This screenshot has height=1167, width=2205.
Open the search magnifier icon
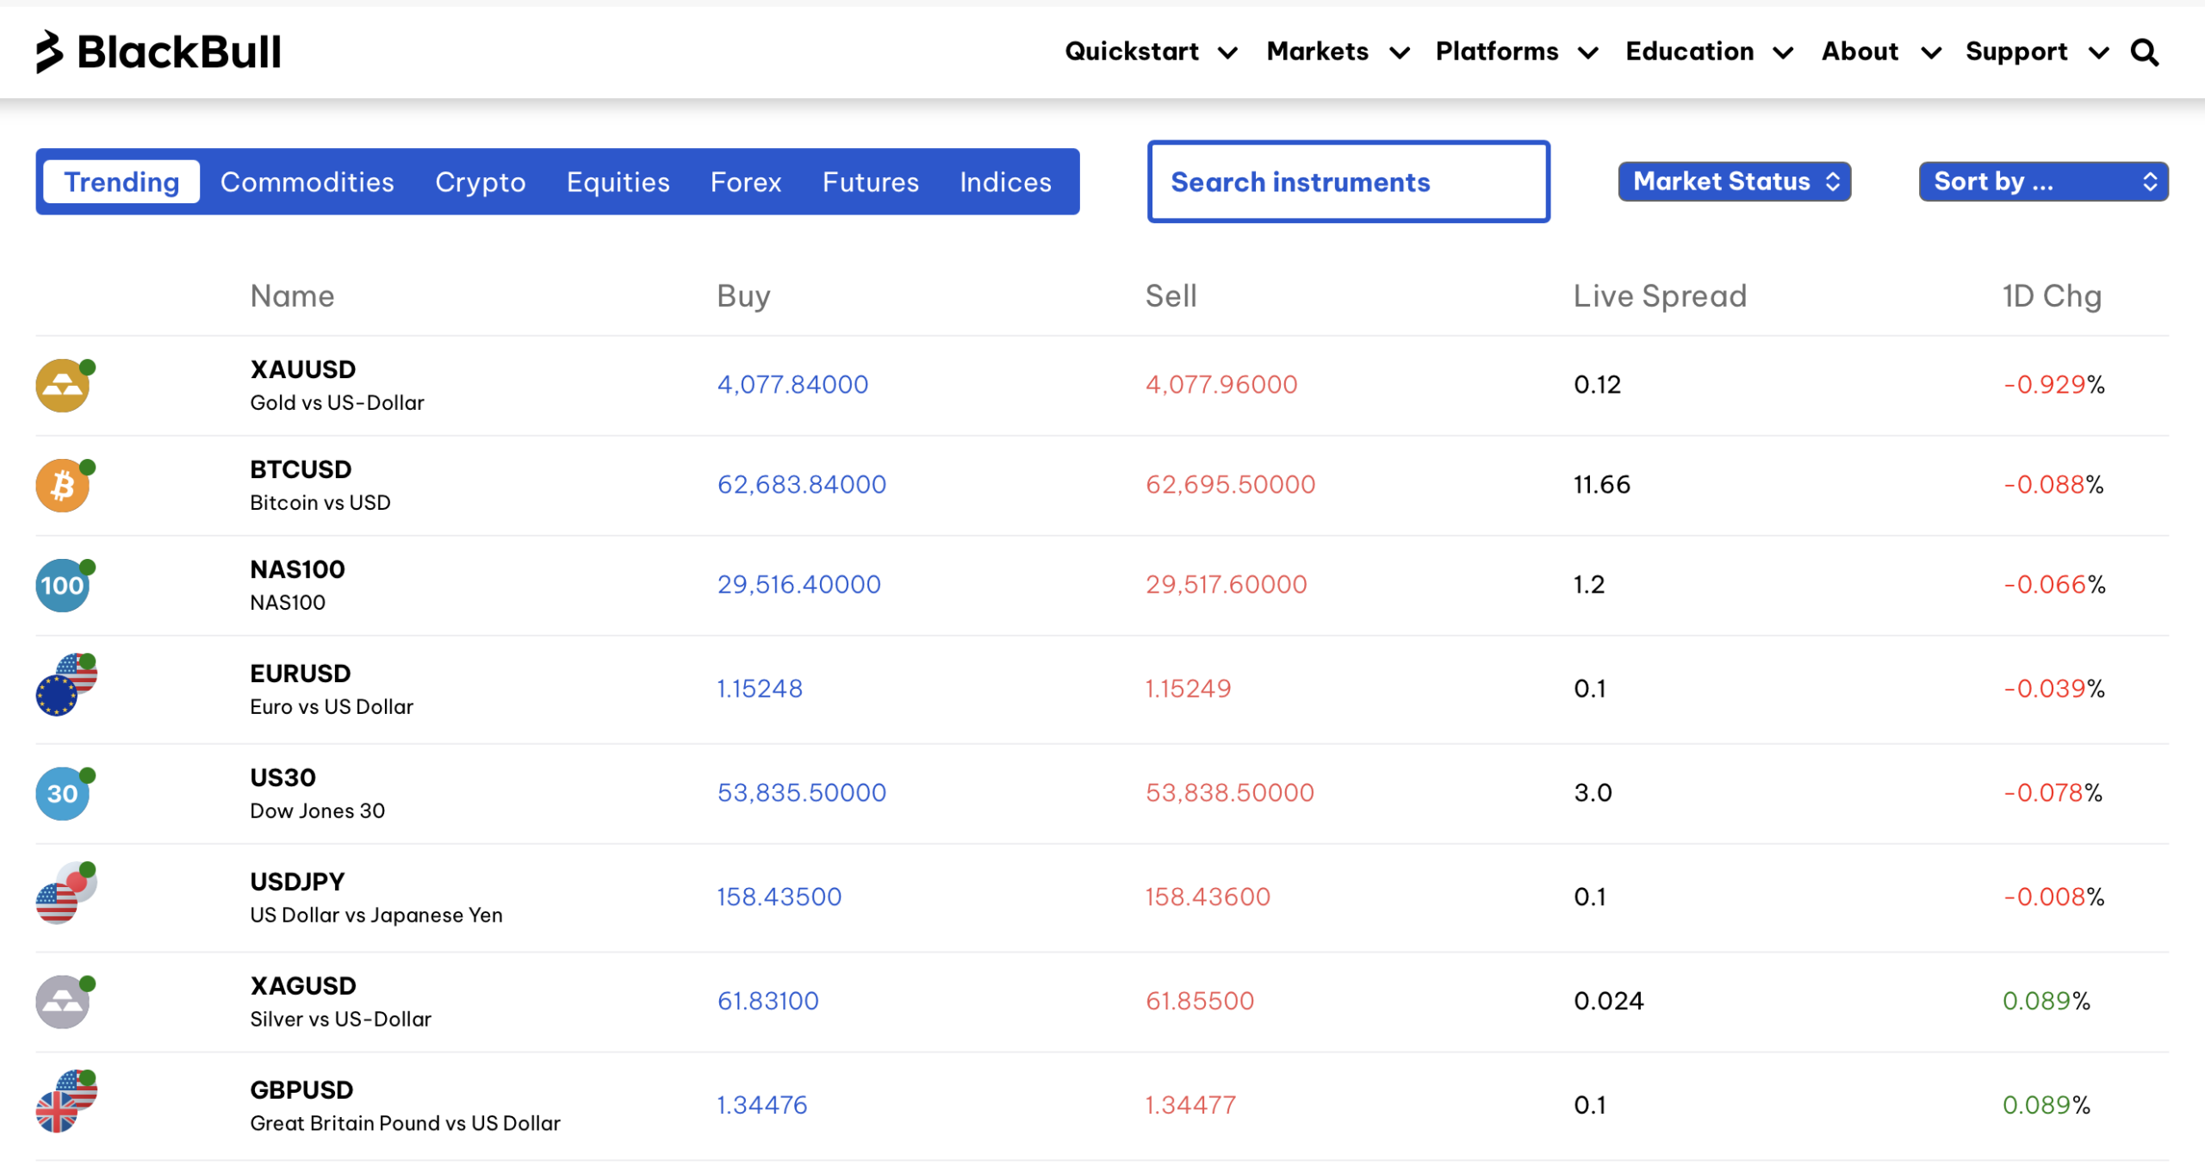[x=2145, y=53]
